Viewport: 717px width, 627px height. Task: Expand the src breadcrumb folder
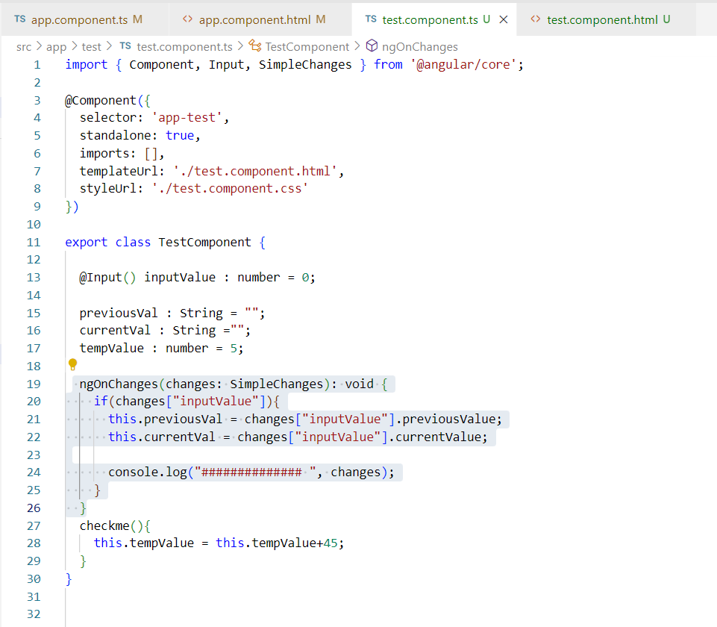point(24,46)
